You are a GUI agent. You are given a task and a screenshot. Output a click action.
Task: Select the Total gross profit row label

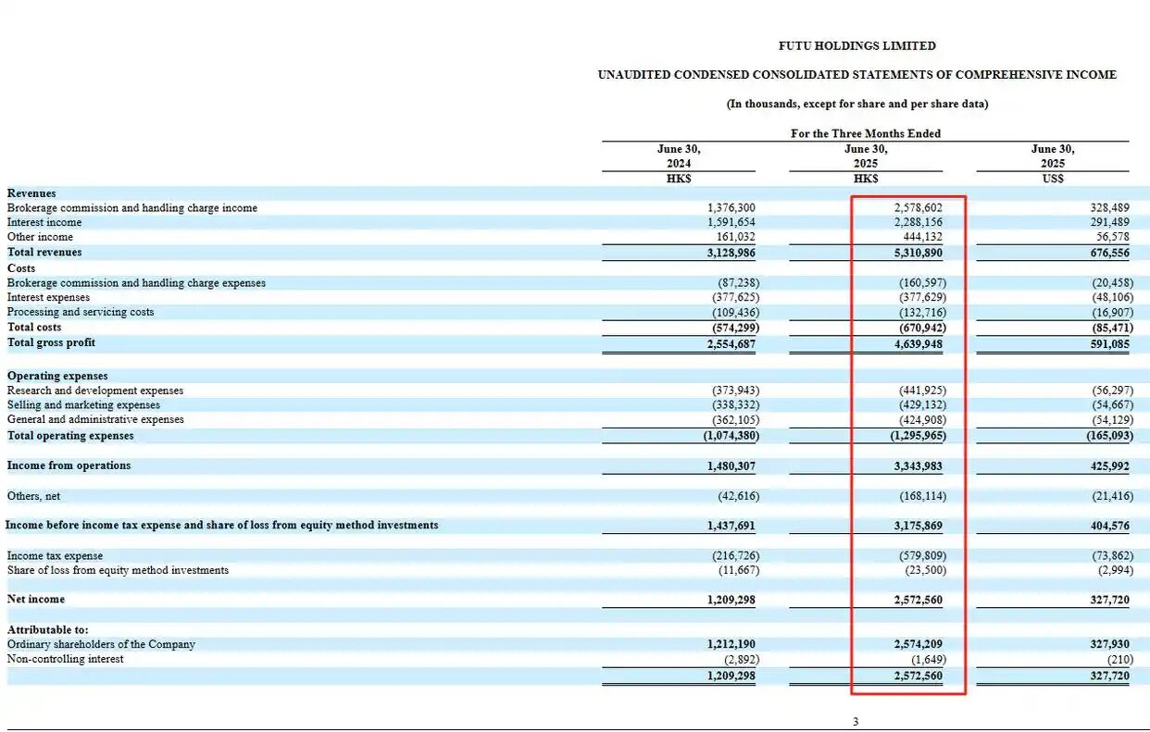click(51, 343)
